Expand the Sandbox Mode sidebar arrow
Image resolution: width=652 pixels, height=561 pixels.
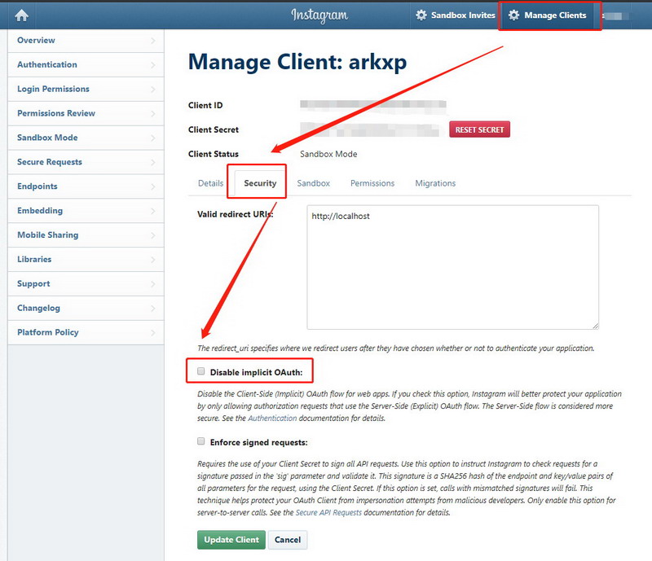click(x=153, y=138)
